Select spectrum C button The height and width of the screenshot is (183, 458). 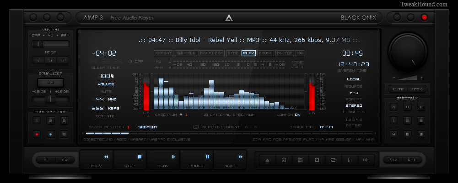421,107
